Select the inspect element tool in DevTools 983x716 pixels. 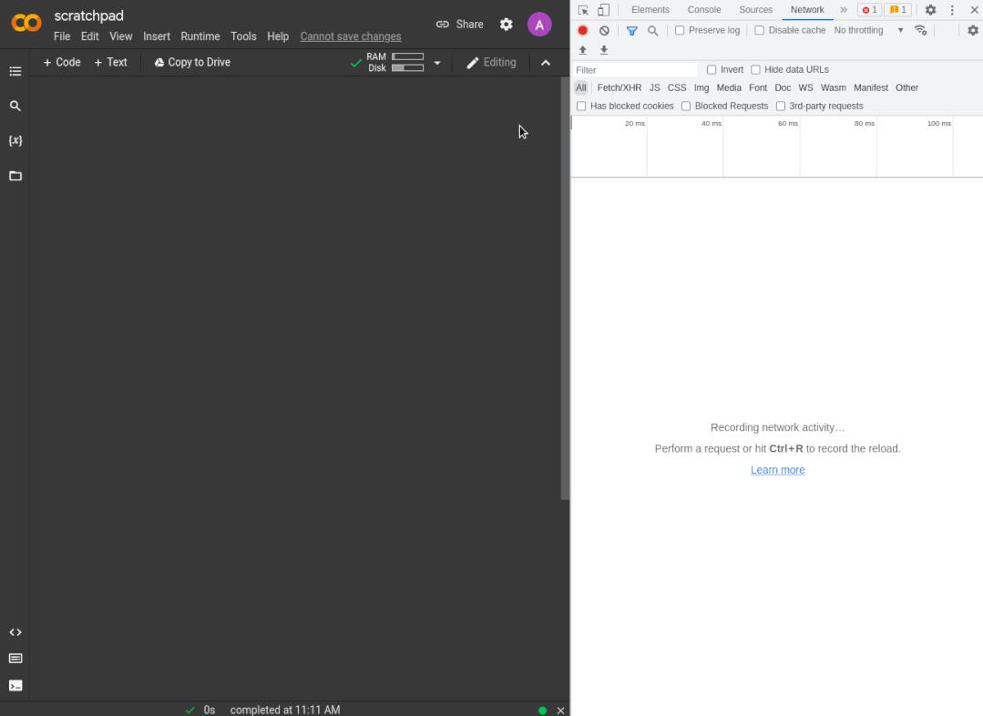(x=582, y=9)
